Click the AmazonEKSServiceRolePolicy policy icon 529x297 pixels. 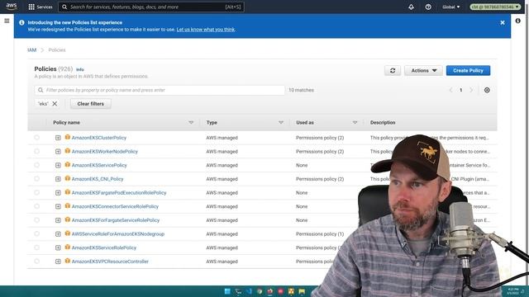[x=68, y=247]
